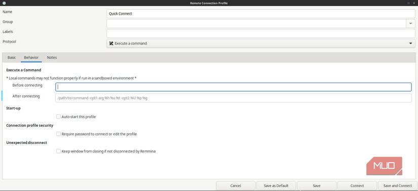Click the Labels input field
Screen dimensions: 418x191
click(261, 33)
